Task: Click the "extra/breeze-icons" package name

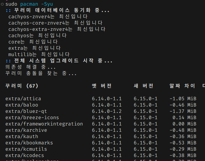Action: [32, 118]
